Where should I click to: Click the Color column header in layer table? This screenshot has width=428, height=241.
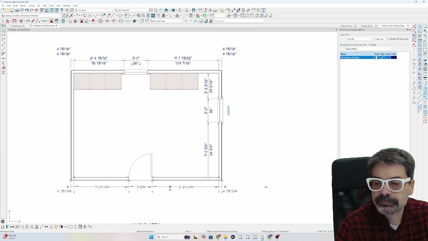(x=394, y=54)
